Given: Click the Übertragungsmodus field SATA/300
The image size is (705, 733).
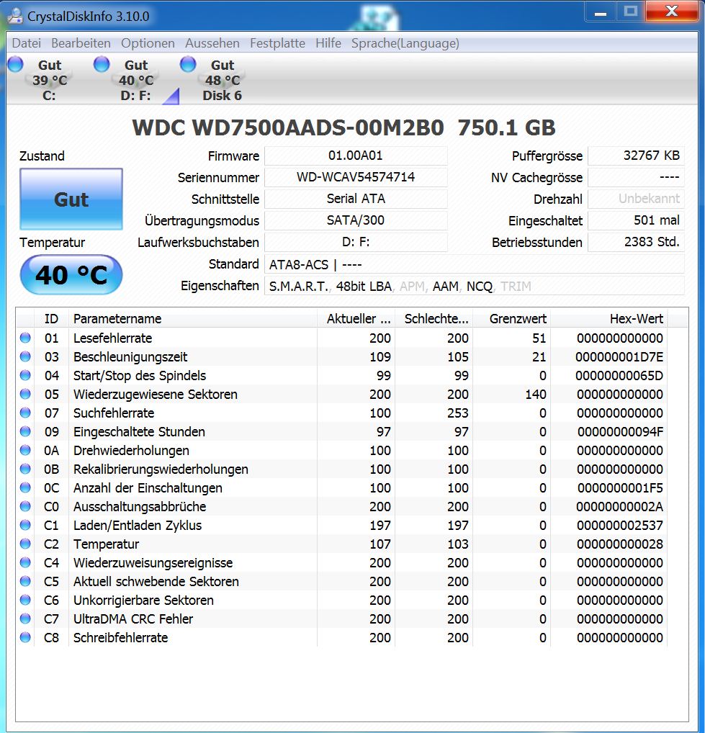Looking at the screenshot, I should [x=356, y=220].
